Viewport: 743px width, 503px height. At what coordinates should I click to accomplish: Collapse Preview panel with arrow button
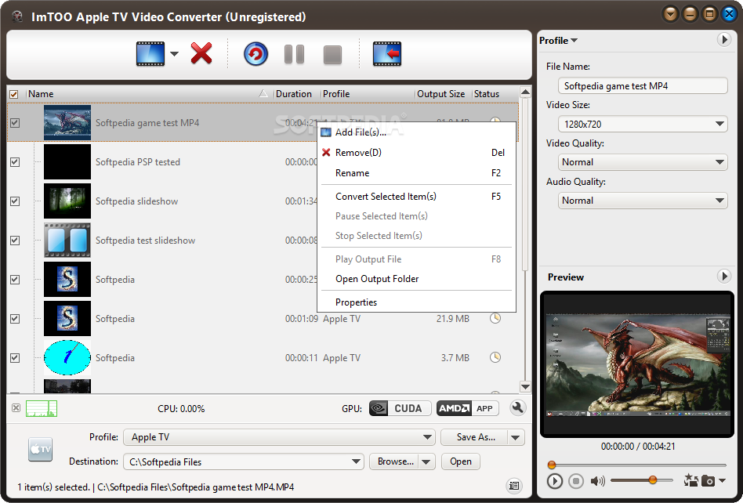(723, 276)
